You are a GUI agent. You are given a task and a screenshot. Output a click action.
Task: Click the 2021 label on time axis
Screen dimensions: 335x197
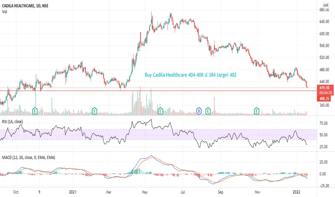coord(73,192)
